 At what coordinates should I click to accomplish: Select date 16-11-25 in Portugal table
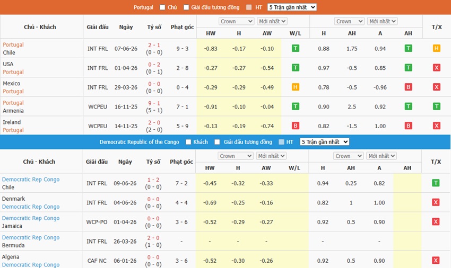(126, 106)
